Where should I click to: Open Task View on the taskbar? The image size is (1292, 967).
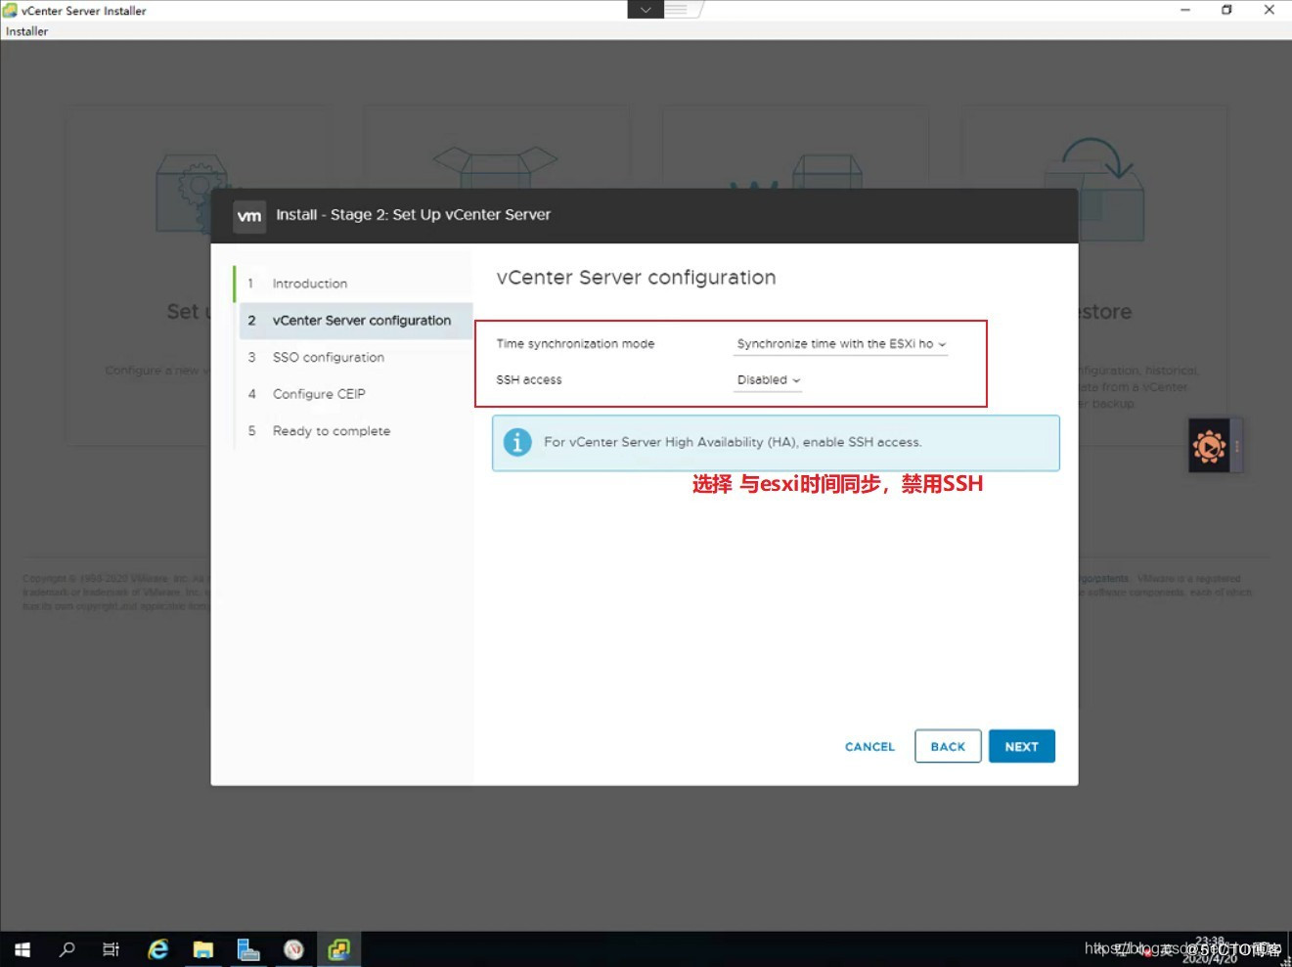click(x=111, y=948)
